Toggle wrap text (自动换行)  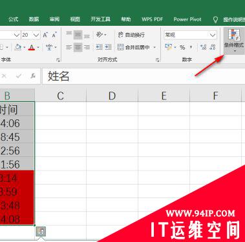131,35
